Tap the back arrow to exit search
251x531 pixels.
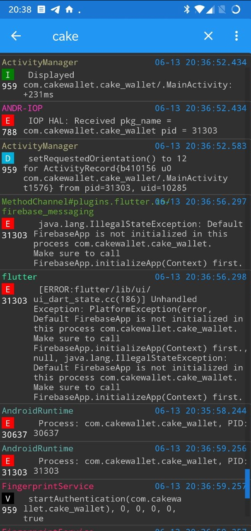click(16, 36)
